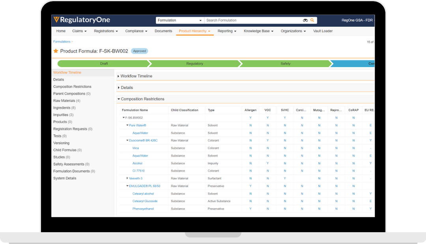This screenshot has height=244, width=426.
Task: Open the Reporting menu
Action: [227, 31]
